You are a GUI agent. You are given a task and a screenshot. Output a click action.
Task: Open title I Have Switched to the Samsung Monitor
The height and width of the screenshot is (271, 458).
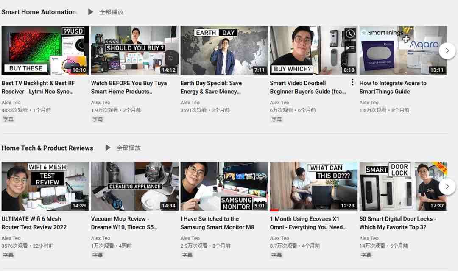coord(217,223)
